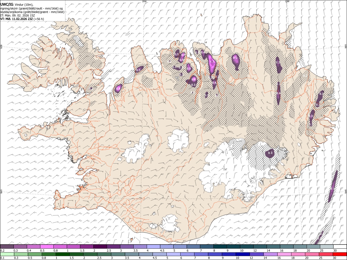347x260 pixels.
Task: Click the 0.3 value on Vatnajökull glacier
Action: point(270,153)
